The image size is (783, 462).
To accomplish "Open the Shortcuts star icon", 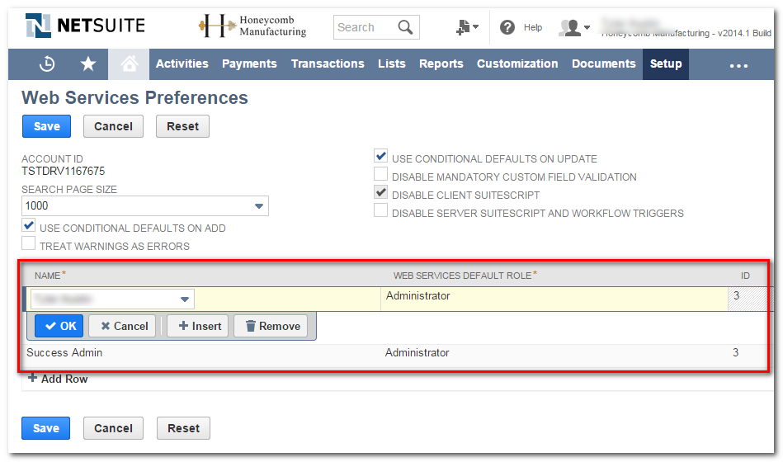I will coord(88,64).
